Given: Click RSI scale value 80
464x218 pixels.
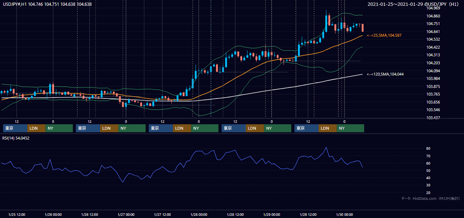Looking at the screenshot, I should pyautogui.click(x=428, y=149).
